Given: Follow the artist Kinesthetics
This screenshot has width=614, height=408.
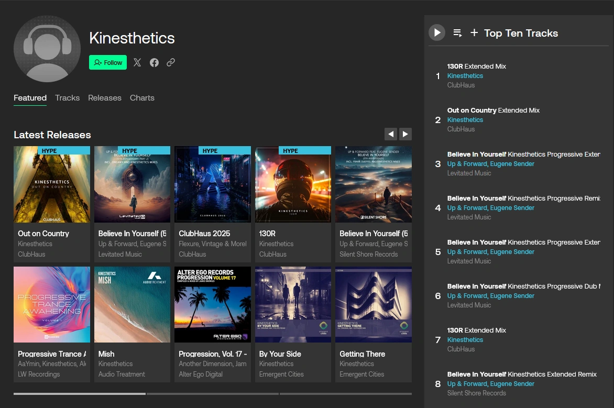Looking at the screenshot, I should point(108,62).
